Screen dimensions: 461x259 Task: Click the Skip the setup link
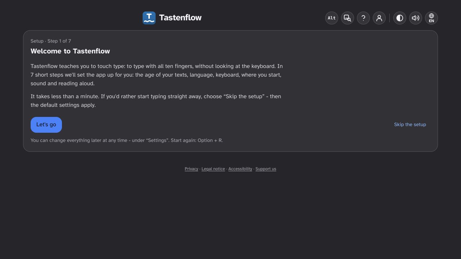click(410, 124)
